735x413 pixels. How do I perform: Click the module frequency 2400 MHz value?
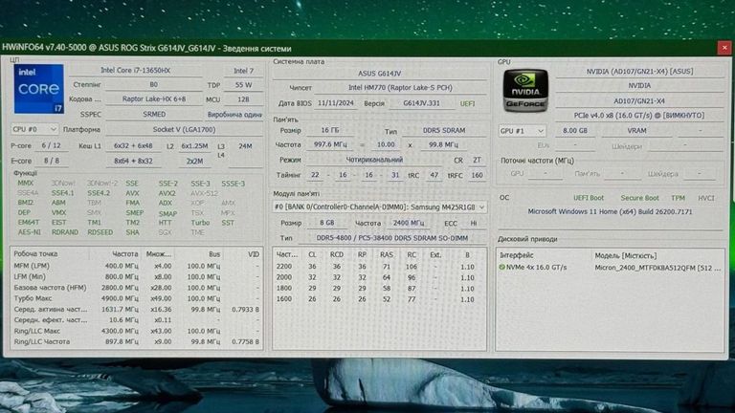click(x=408, y=223)
